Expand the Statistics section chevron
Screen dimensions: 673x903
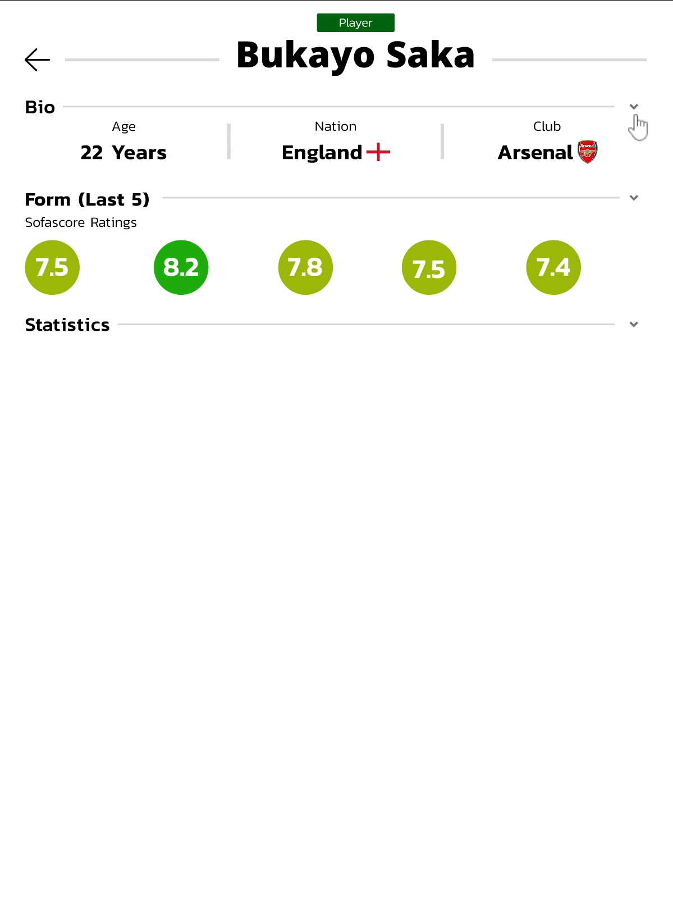[634, 325]
